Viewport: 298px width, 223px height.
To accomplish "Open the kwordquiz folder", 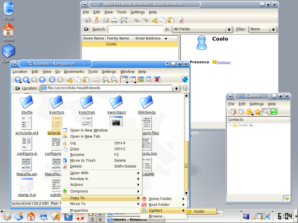I will point(117,105).
